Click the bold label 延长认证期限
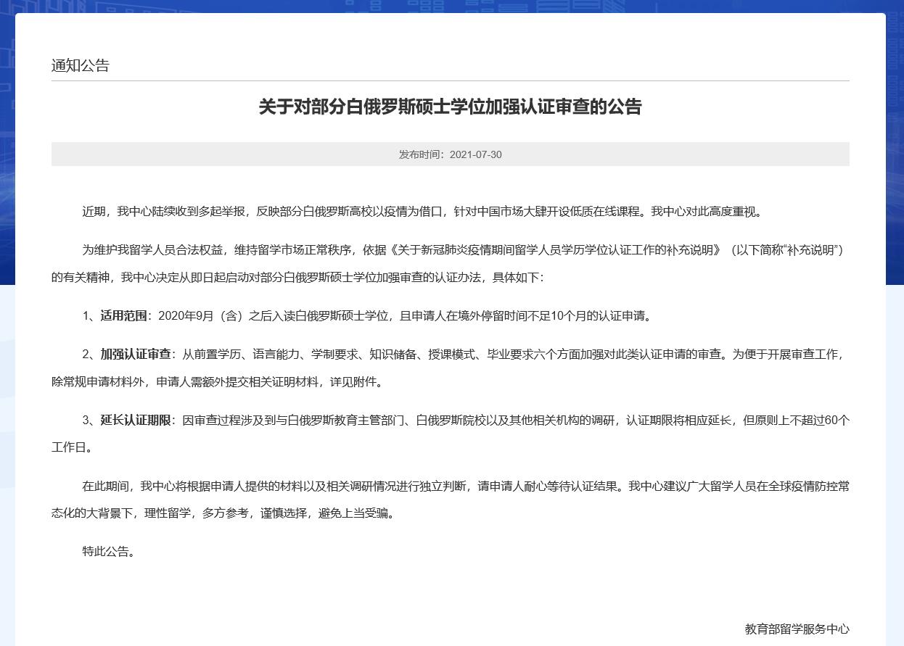This screenshot has width=904, height=646. [136, 421]
